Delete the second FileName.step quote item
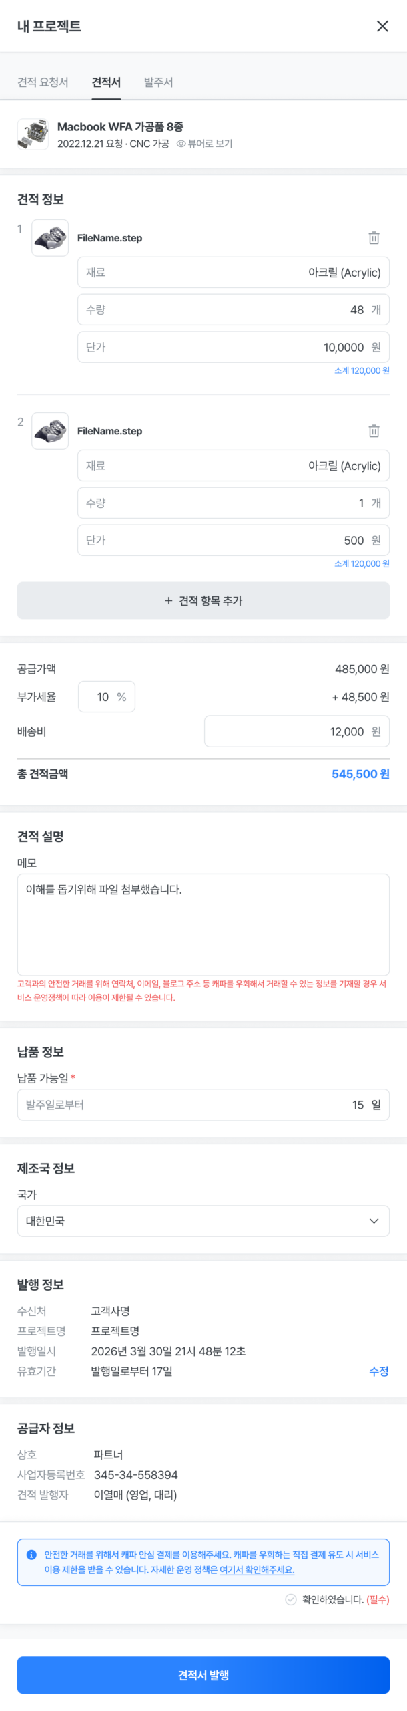The height and width of the screenshot is (1711, 407). [373, 430]
